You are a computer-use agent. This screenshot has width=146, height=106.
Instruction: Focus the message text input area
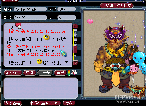(41, 88)
